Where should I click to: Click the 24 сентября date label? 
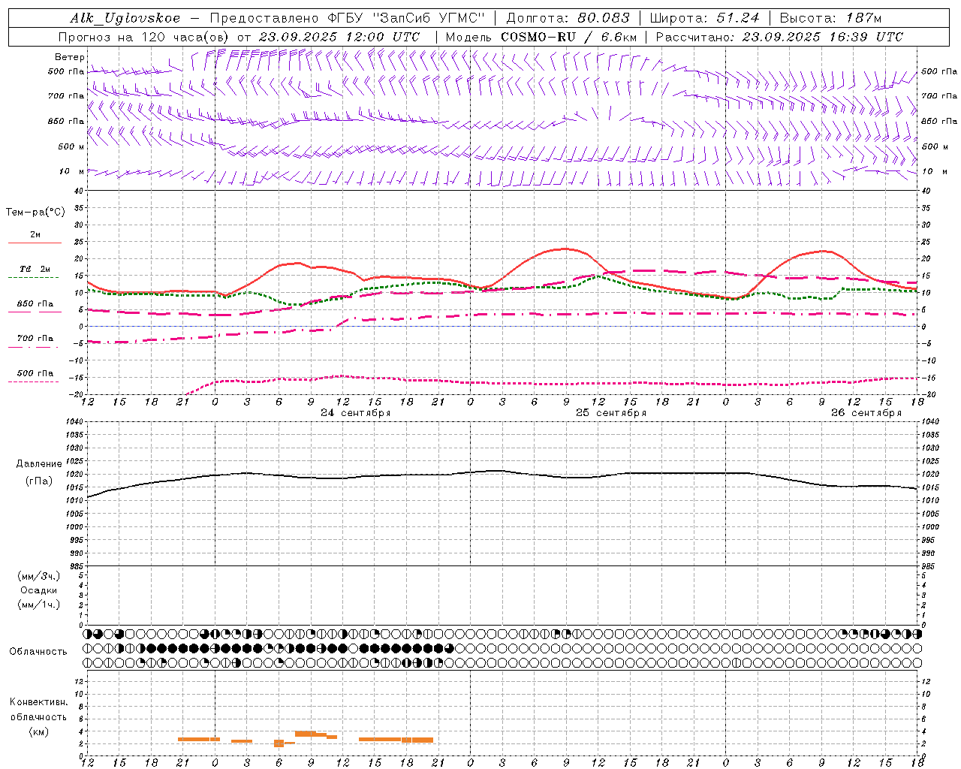click(x=356, y=413)
